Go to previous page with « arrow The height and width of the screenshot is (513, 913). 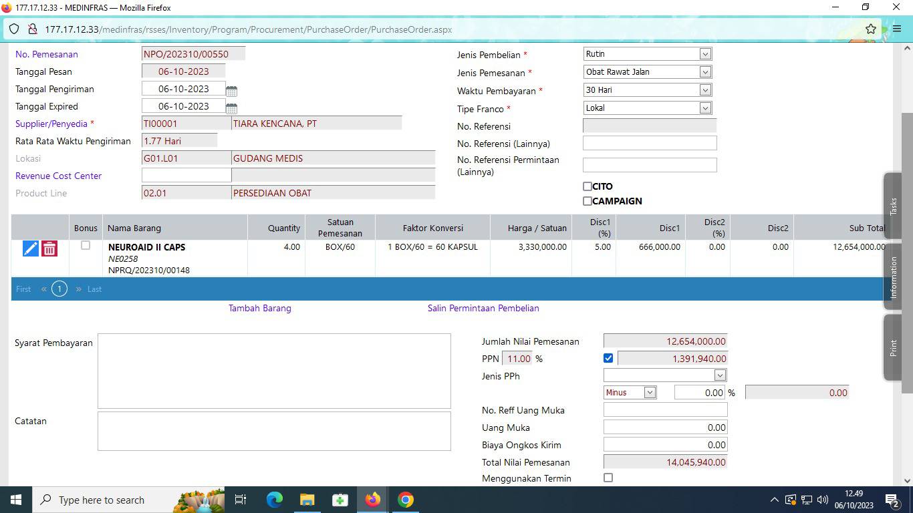coord(44,289)
